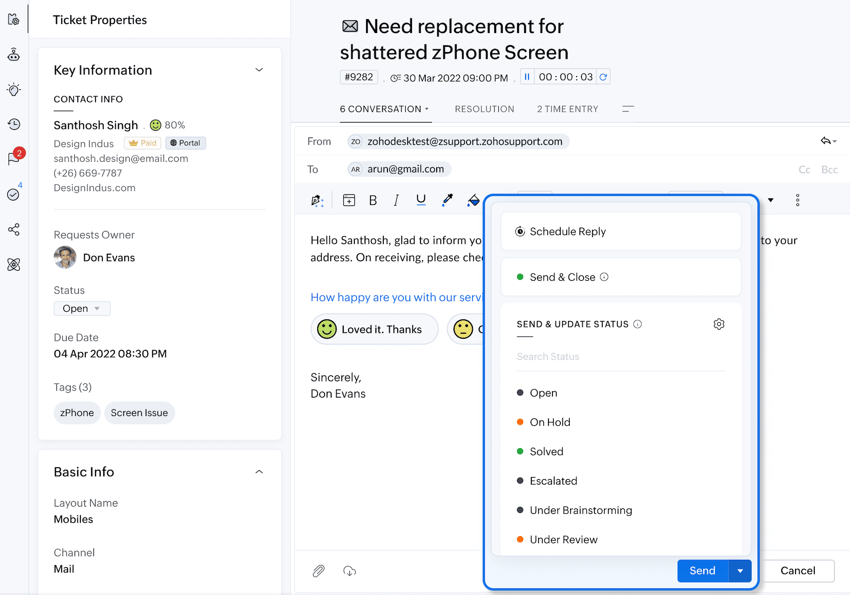Pick a font color with the dropper

[x=447, y=200]
